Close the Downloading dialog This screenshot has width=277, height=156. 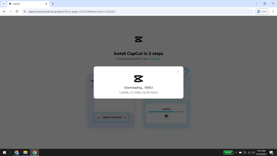tap(178, 72)
